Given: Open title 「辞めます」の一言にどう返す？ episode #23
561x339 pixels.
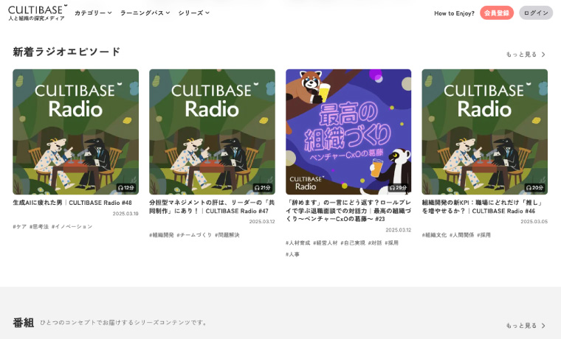Looking at the screenshot, I should pyautogui.click(x=348, y=211).
